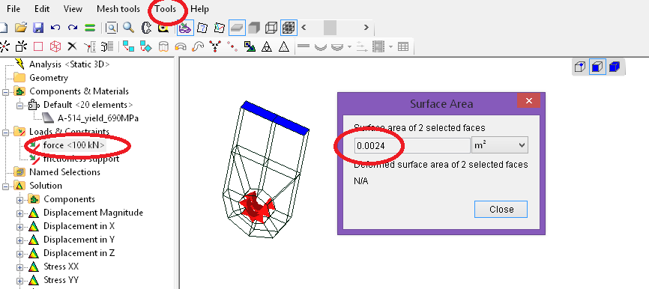Undo the last action

[x=55, y=28]
